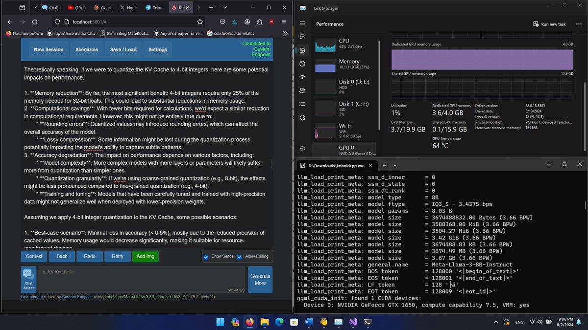Open the uBlock Origin extension icon
588x330 pixels.
[271, 22]
